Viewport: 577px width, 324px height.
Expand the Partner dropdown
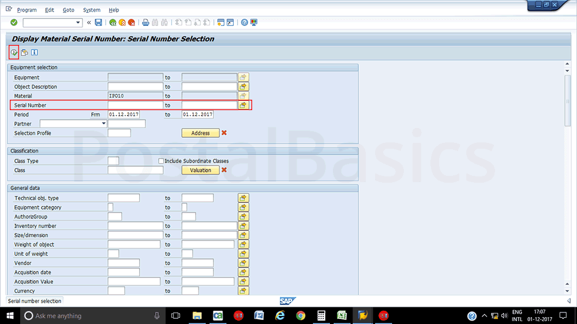(x=103, y=123)
